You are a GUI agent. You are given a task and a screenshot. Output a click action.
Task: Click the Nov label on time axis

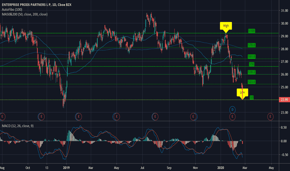coord(195,168)
